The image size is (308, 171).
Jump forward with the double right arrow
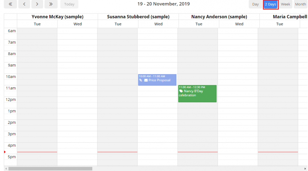click(51, 4)
